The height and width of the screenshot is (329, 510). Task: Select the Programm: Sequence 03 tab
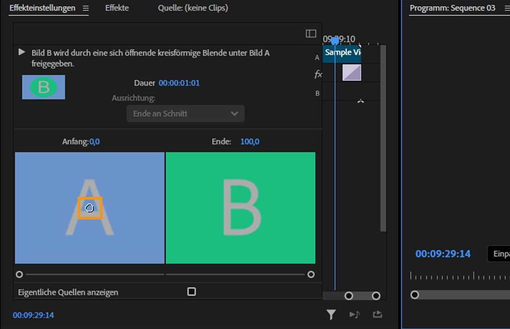click(452, 8)
